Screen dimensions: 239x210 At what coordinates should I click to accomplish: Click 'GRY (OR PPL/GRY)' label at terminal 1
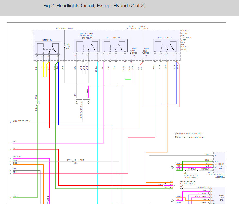pos(21,121)
